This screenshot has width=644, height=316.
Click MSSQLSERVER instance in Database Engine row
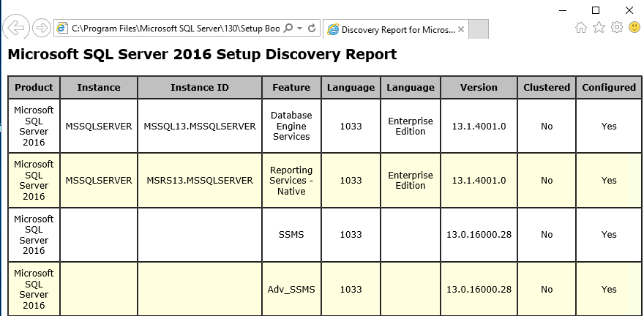pos(99,126)
